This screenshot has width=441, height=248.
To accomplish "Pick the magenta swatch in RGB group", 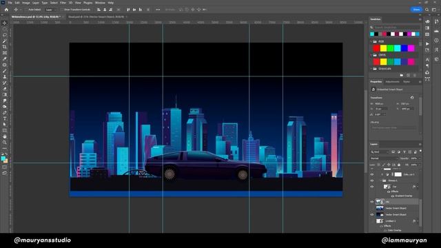I will pos(411,48).
